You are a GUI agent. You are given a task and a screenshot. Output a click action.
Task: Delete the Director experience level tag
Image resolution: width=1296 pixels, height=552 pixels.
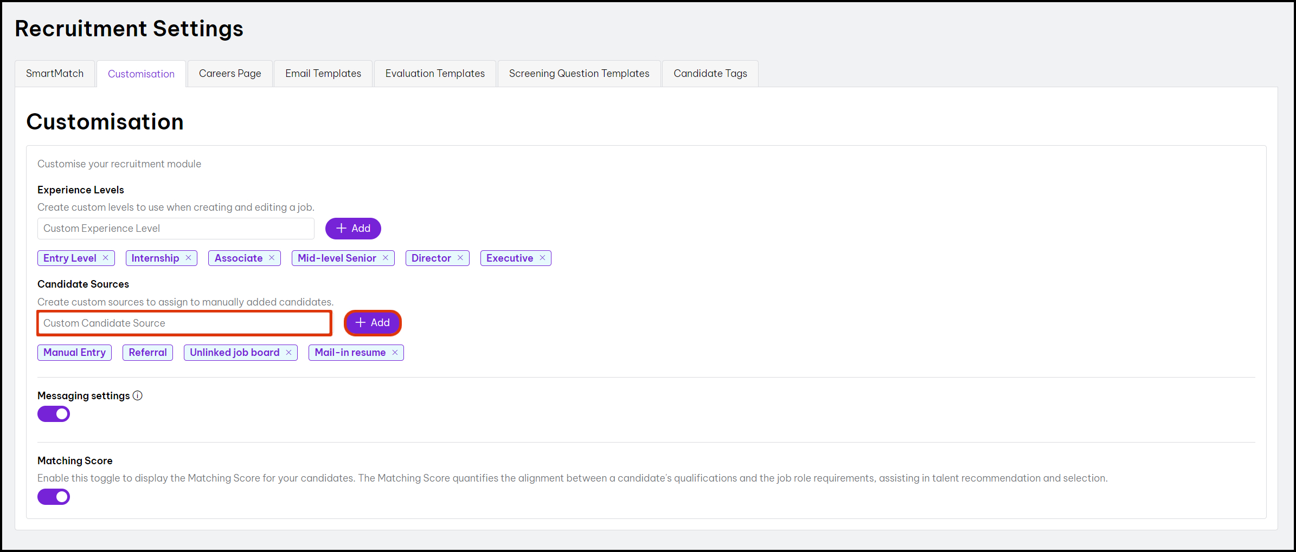coord(460,258)
